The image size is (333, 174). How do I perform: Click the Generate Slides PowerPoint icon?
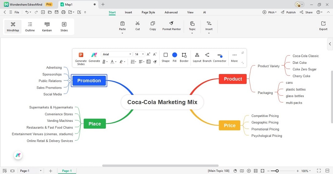click(81, 55)
